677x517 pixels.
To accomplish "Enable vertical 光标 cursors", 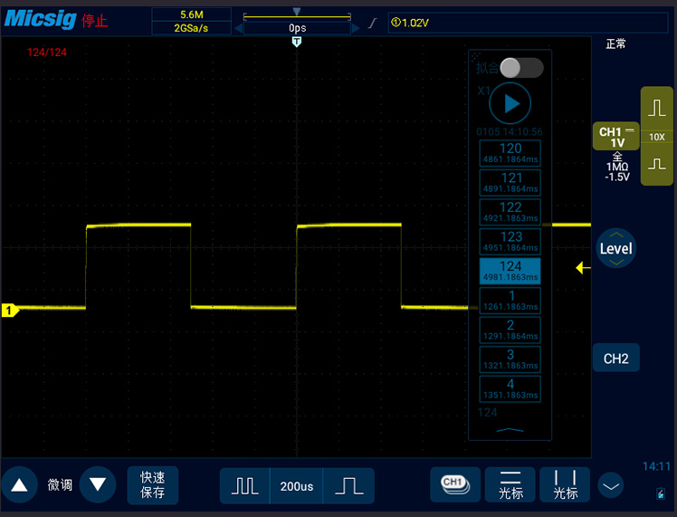I will (565, 484).
